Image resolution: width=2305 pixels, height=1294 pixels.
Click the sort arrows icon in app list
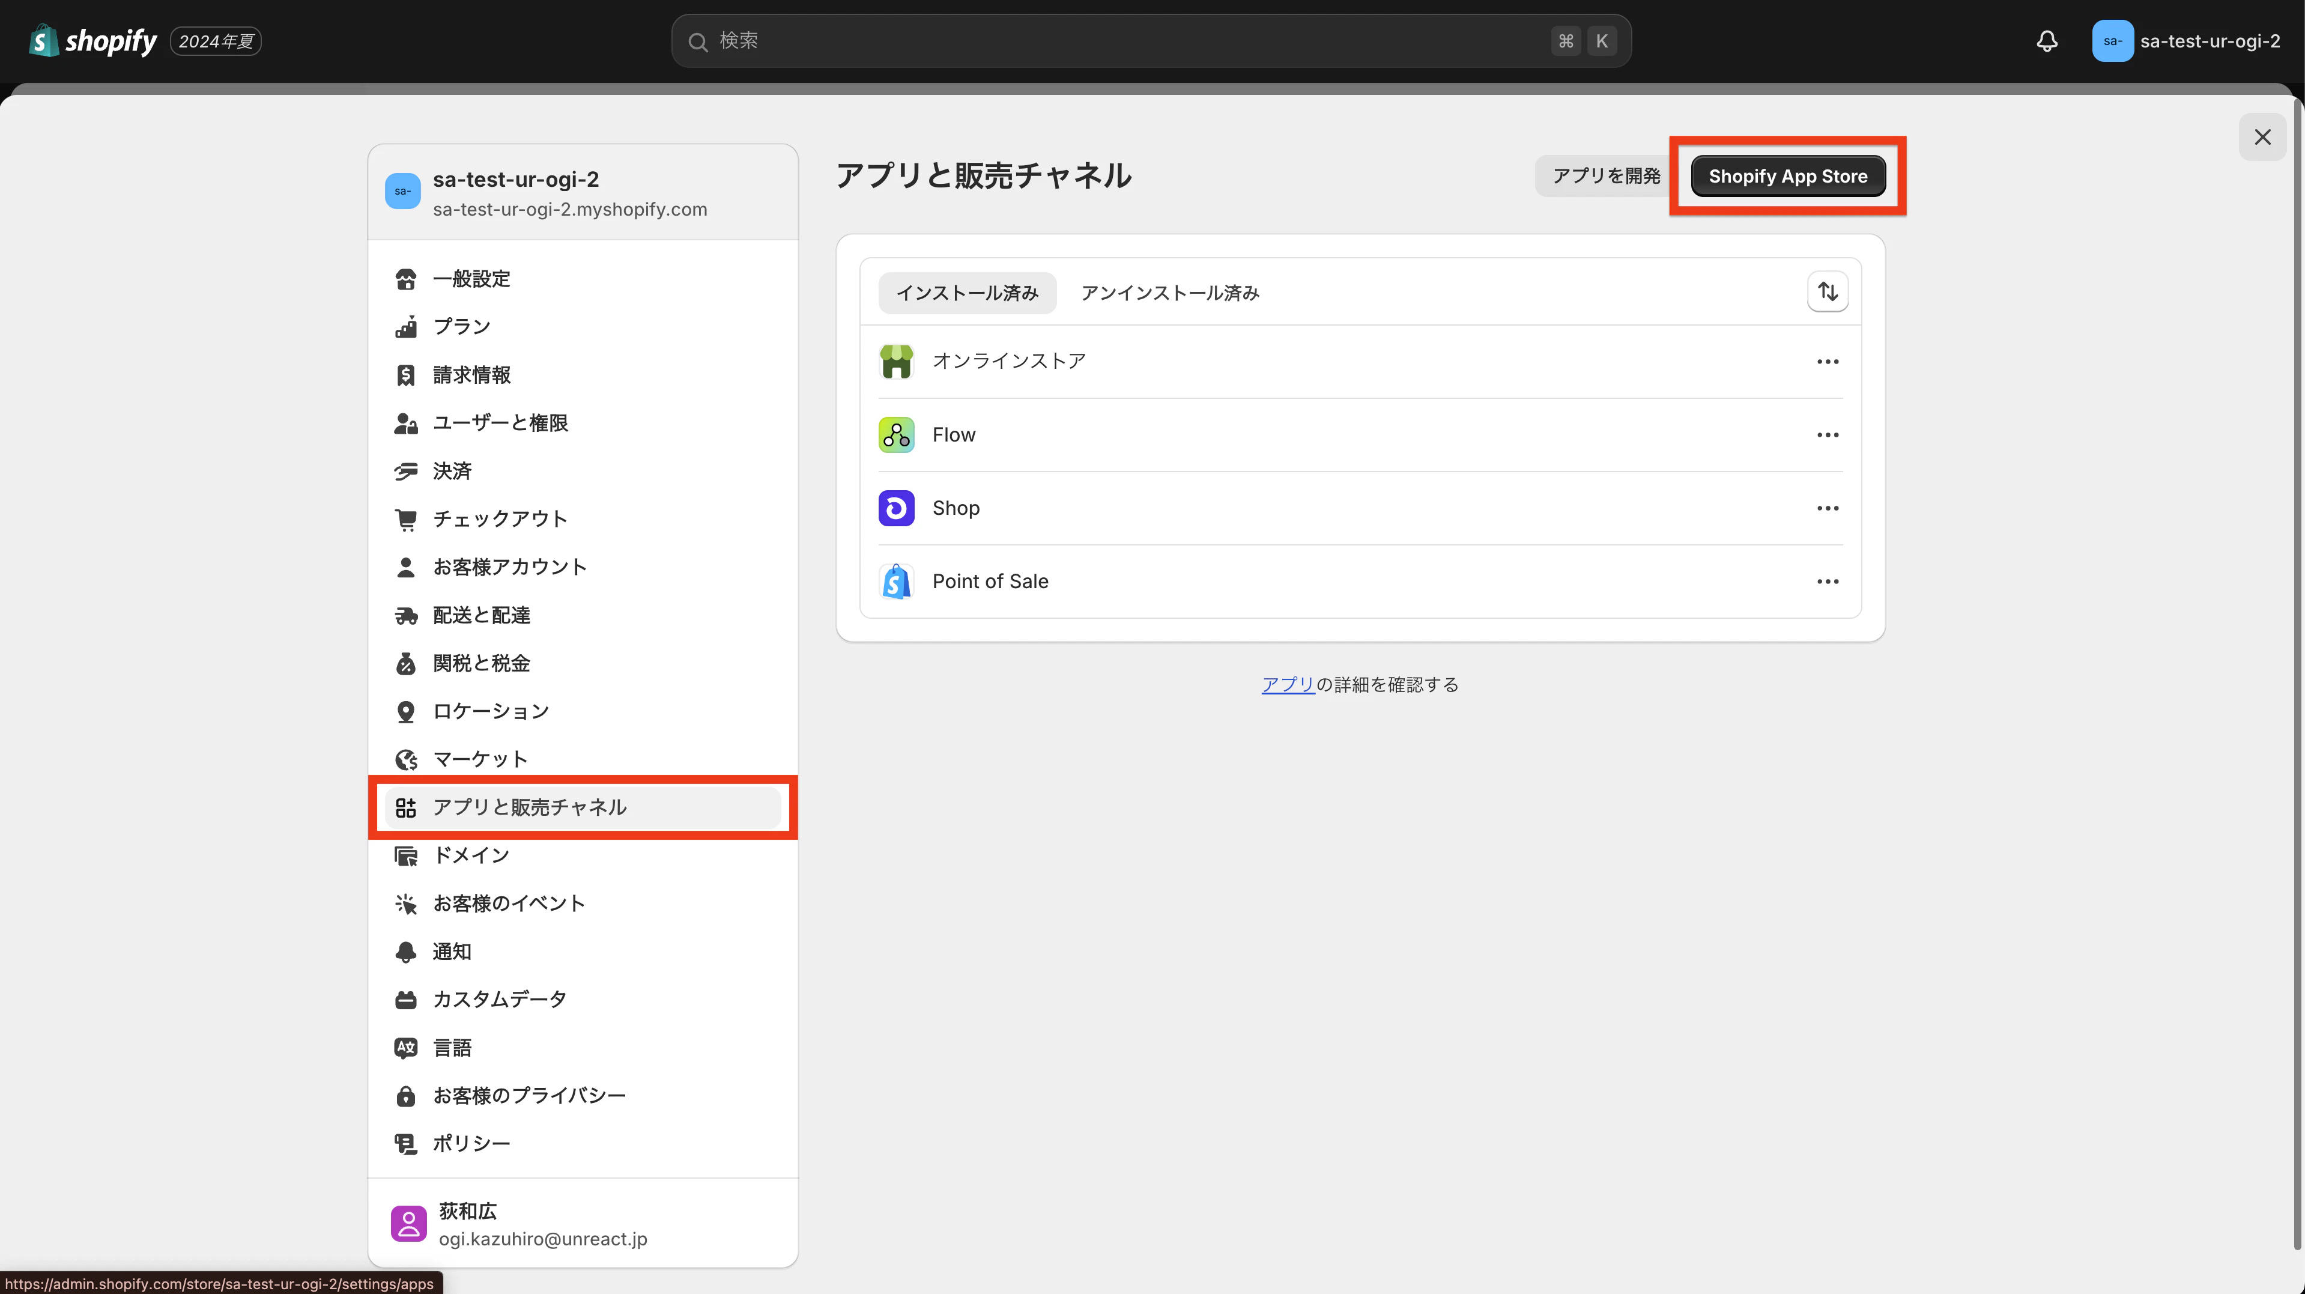click(x=1827, y=292)
